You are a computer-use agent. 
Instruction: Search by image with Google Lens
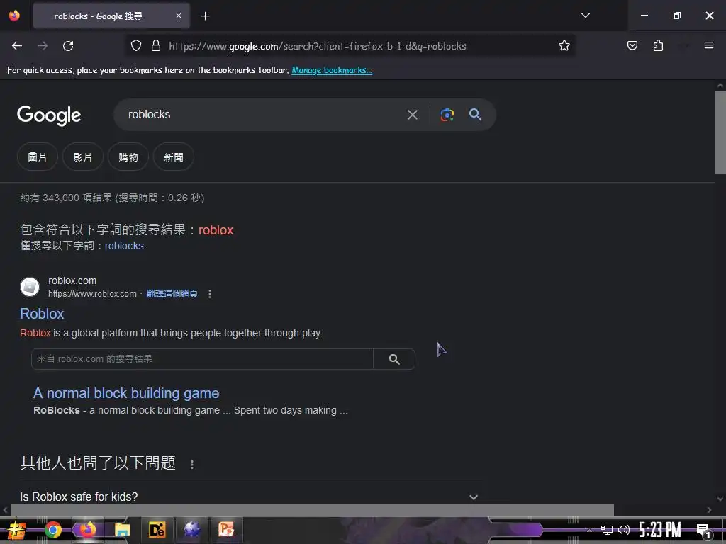coord(447,115)
